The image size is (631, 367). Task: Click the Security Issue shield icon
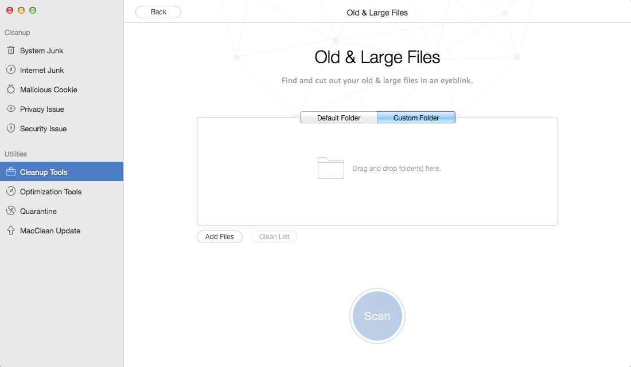[11, 128]
